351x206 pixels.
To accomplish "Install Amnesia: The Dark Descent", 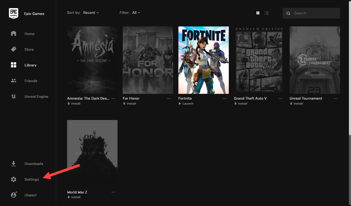I will (74, 104).
